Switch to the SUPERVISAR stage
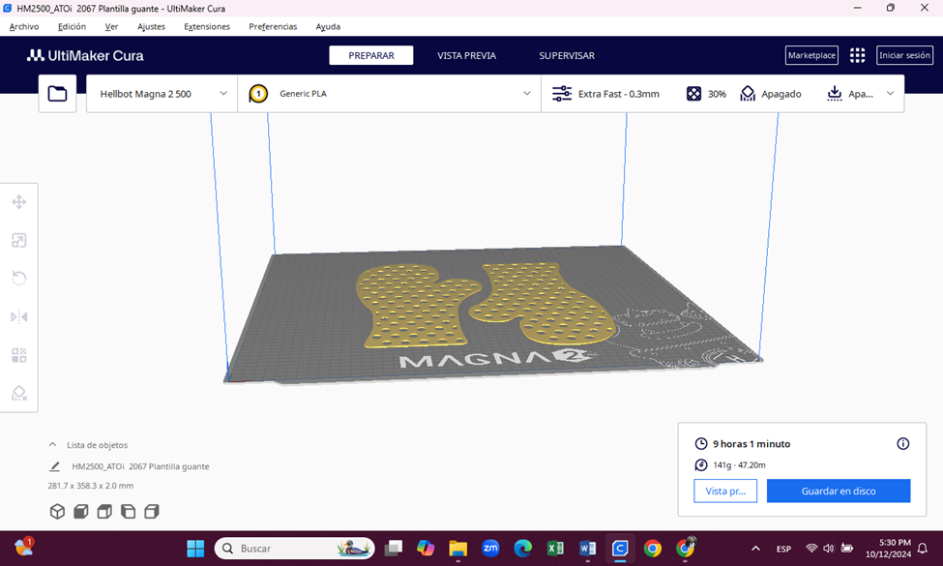The width and height of the screenshot is (943, 566). (567, 55)
